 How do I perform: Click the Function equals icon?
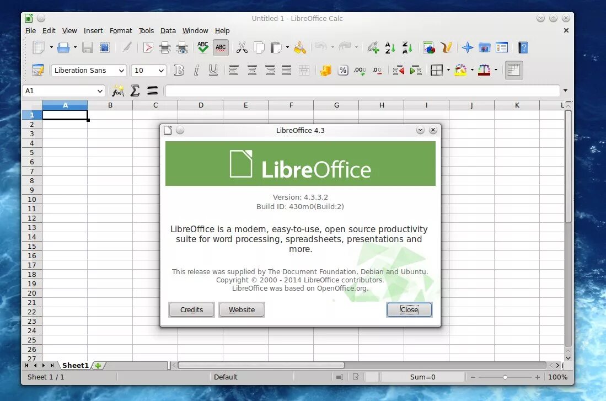pos(152,91)
